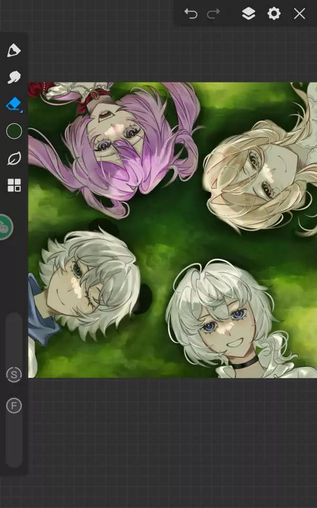Select the blue Eraser tool
Screen dimensions: 317x508
(x=13, y=104)
